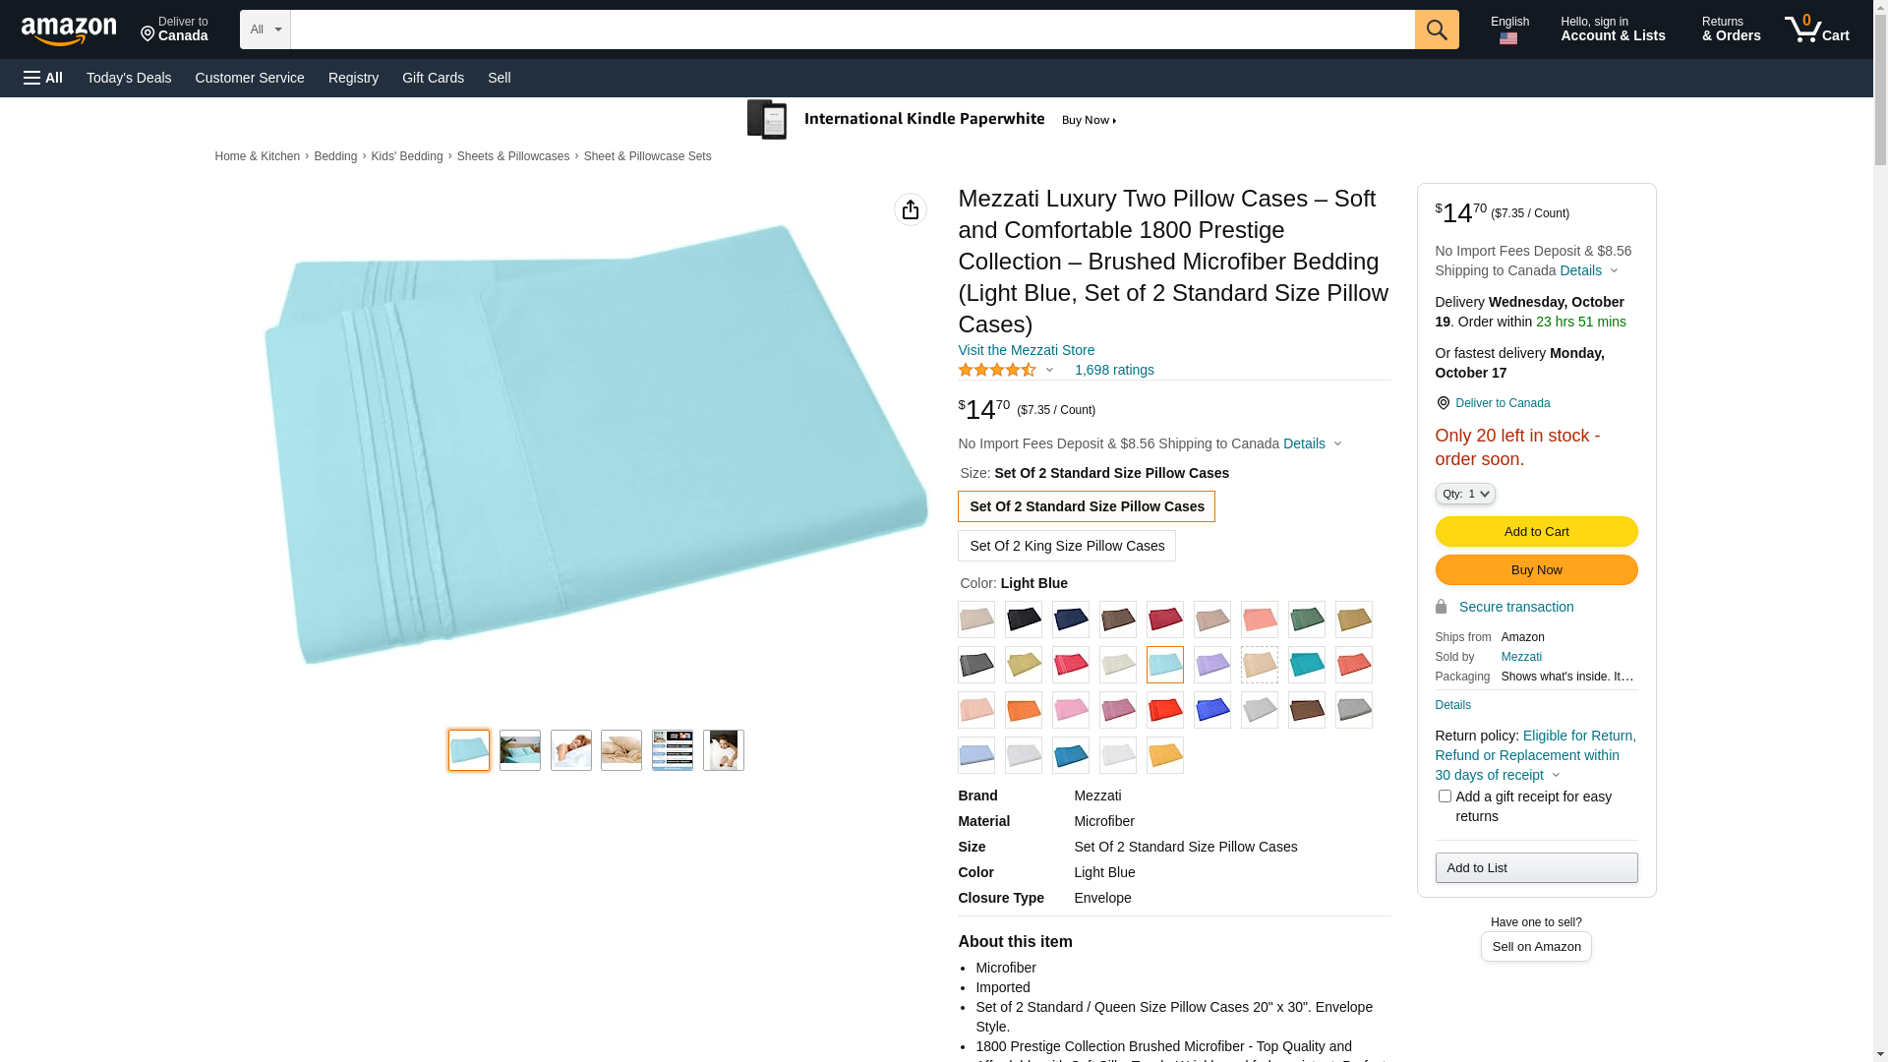Open Gift Cards in navigation bar
1888x1062 pixels.
click(x=433, y=78)
